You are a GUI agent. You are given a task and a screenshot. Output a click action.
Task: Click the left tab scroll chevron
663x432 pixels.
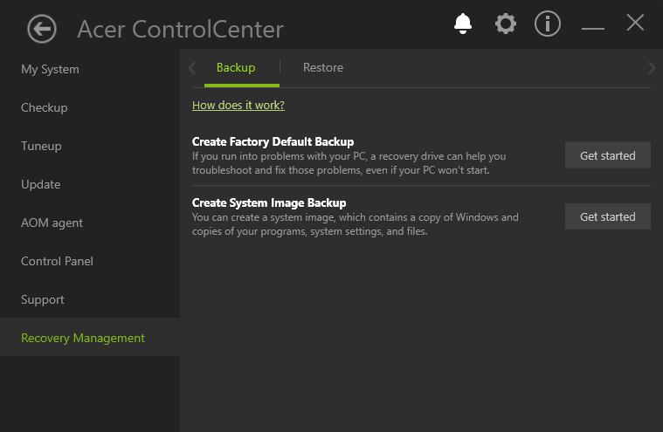coord(192,68)
